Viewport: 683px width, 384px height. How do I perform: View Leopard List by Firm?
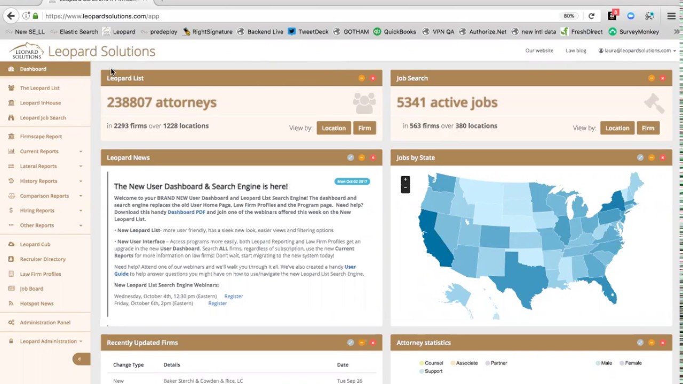click(x=364, y=128)
